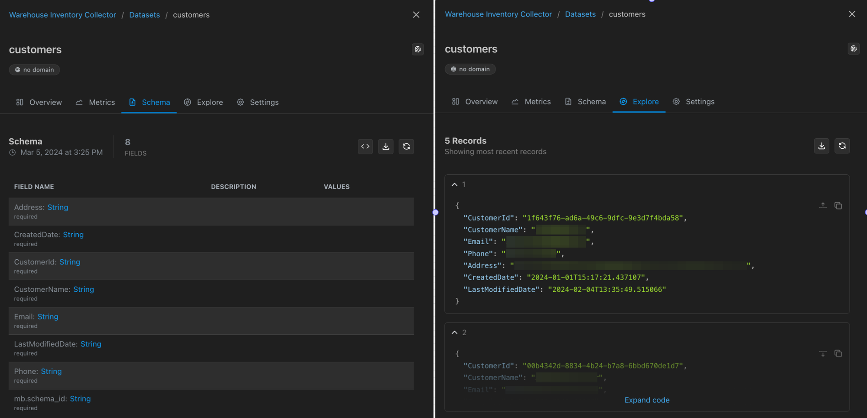
Task: Click the 8 FIELDS count
Action: pyautogui.click(x=136, y=147)
